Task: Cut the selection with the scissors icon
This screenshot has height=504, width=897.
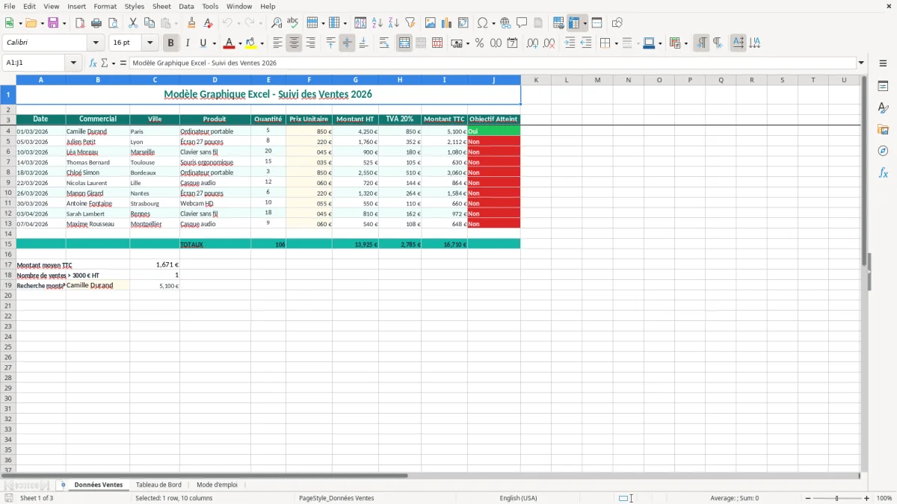Action: [x=133, y=23]
